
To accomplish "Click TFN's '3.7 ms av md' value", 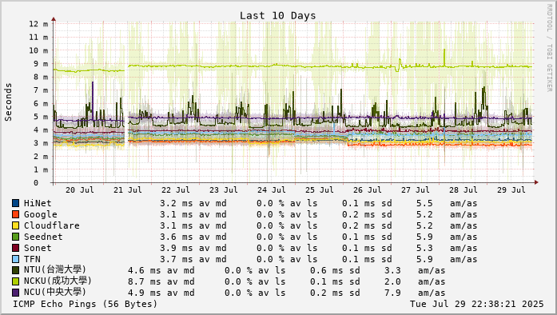I will [193, 259].
